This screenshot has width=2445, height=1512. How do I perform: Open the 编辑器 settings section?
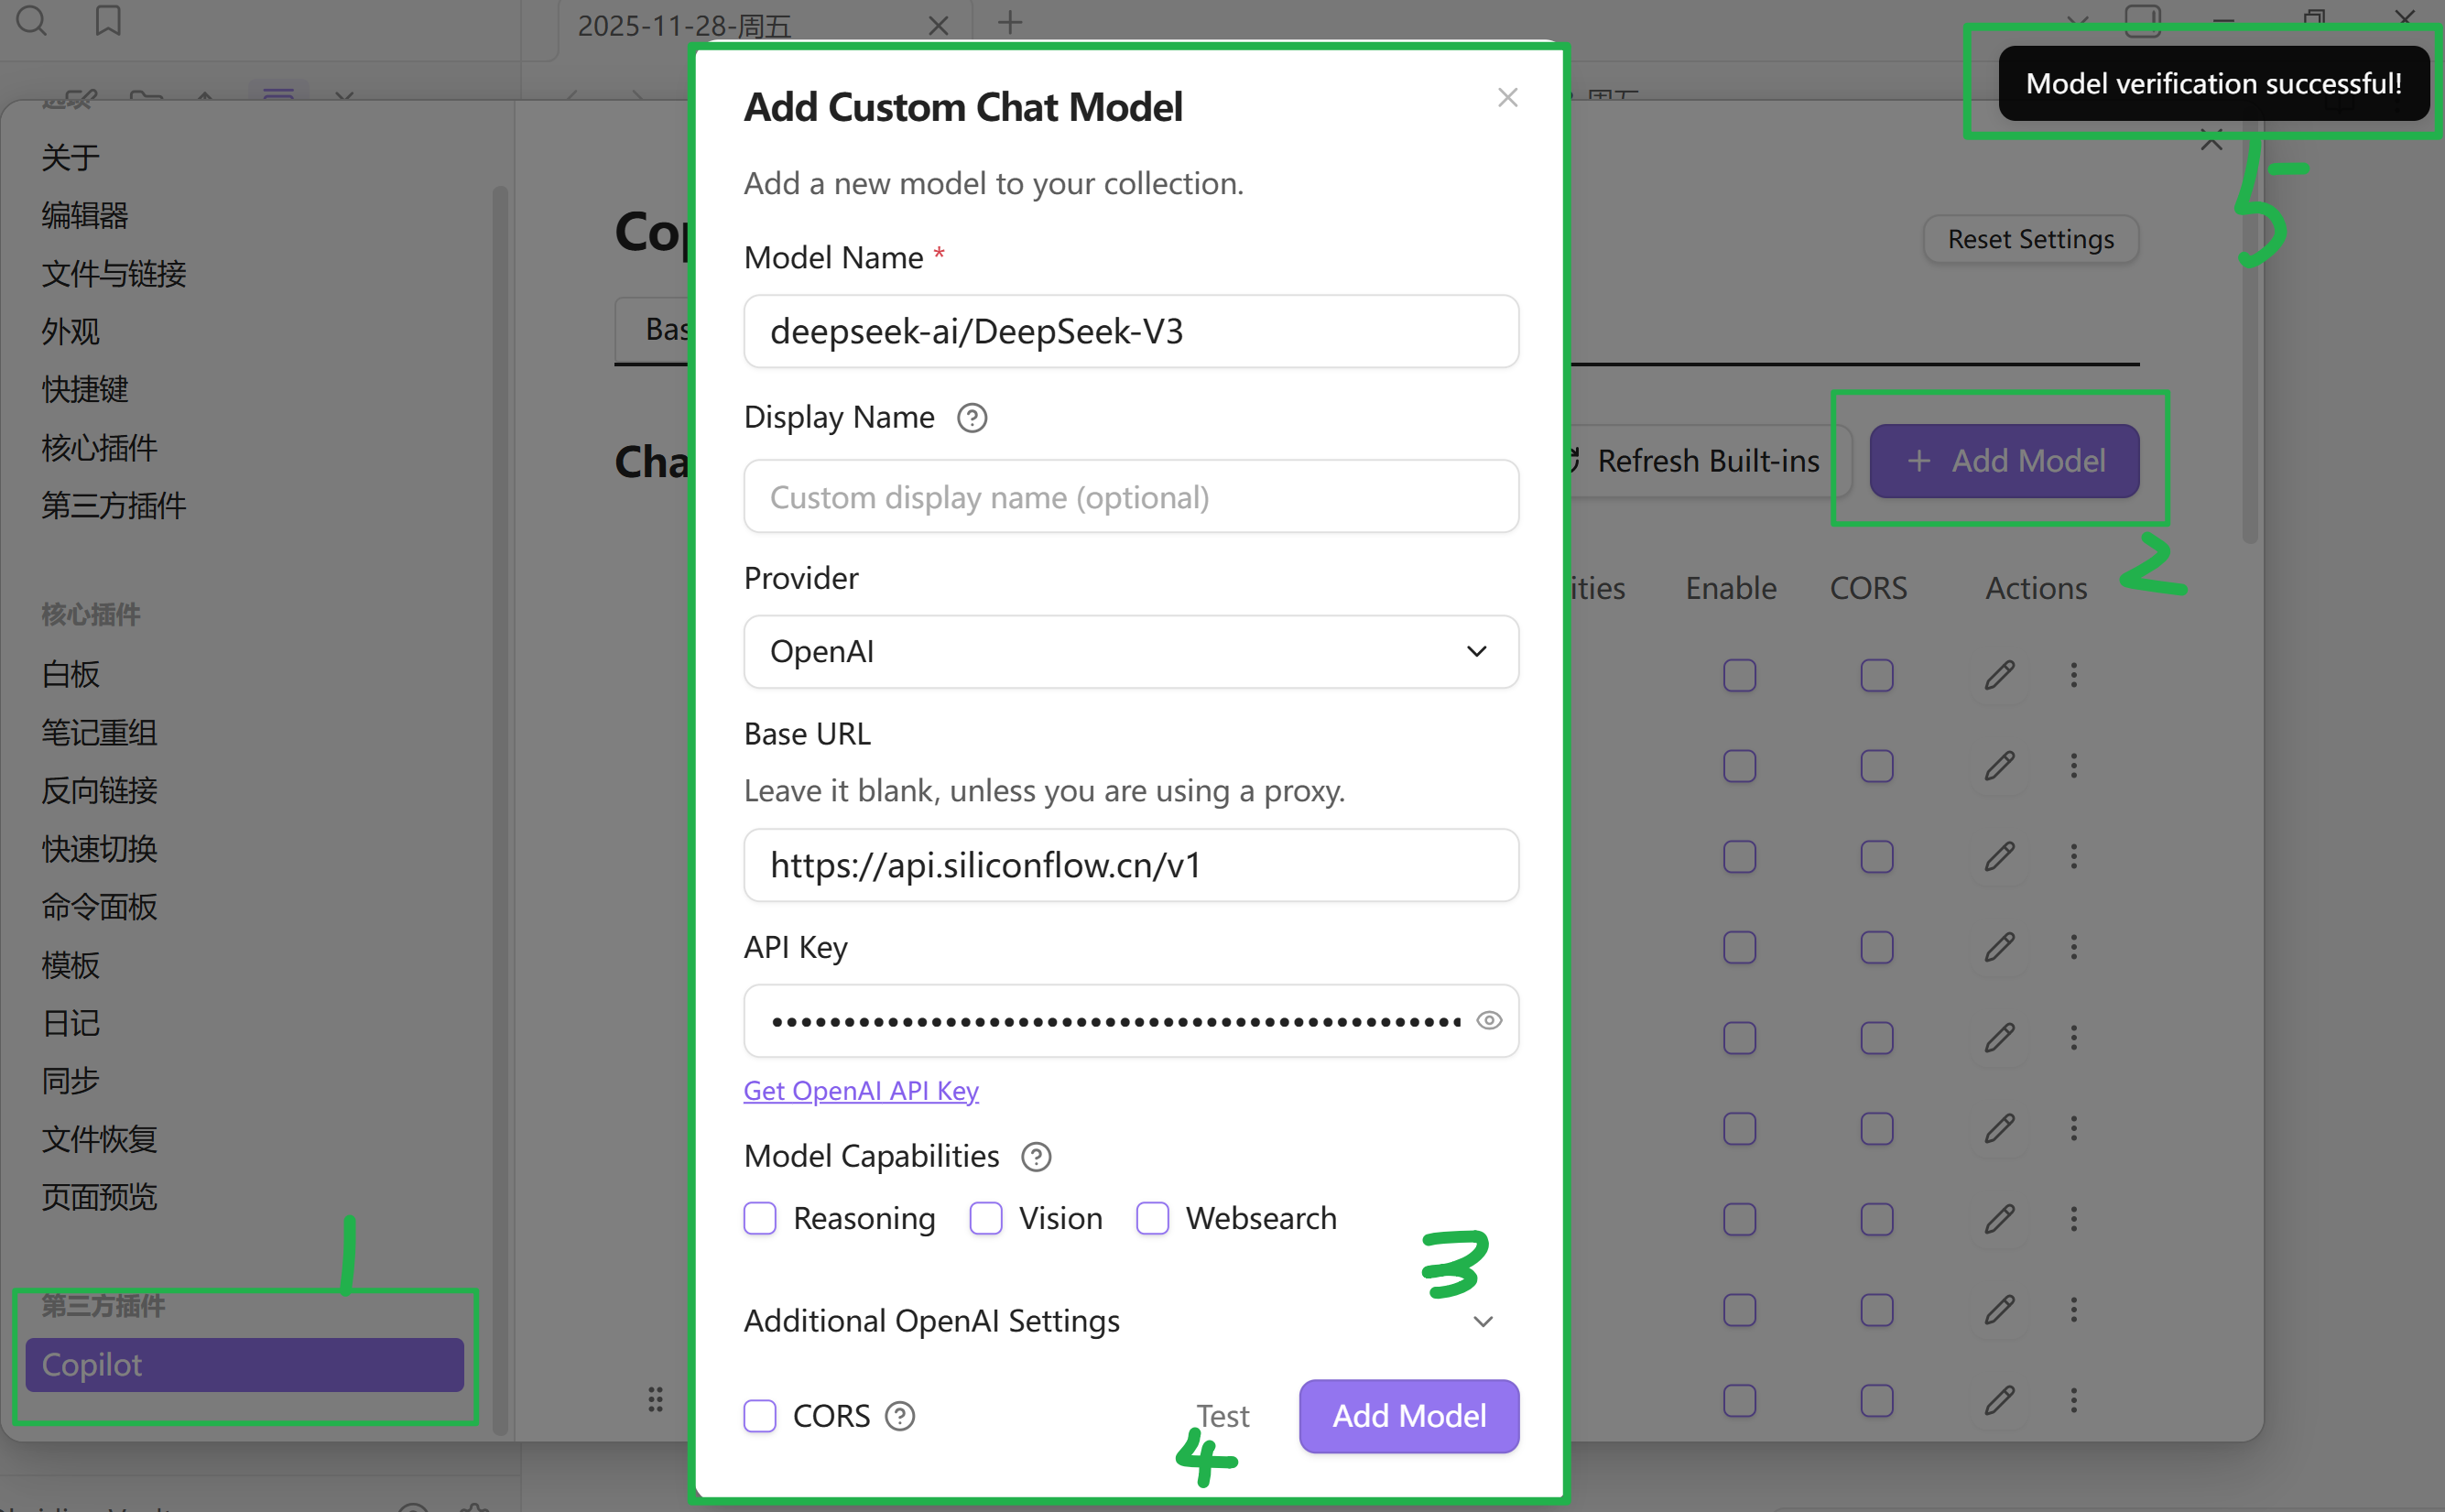[85, 215]
